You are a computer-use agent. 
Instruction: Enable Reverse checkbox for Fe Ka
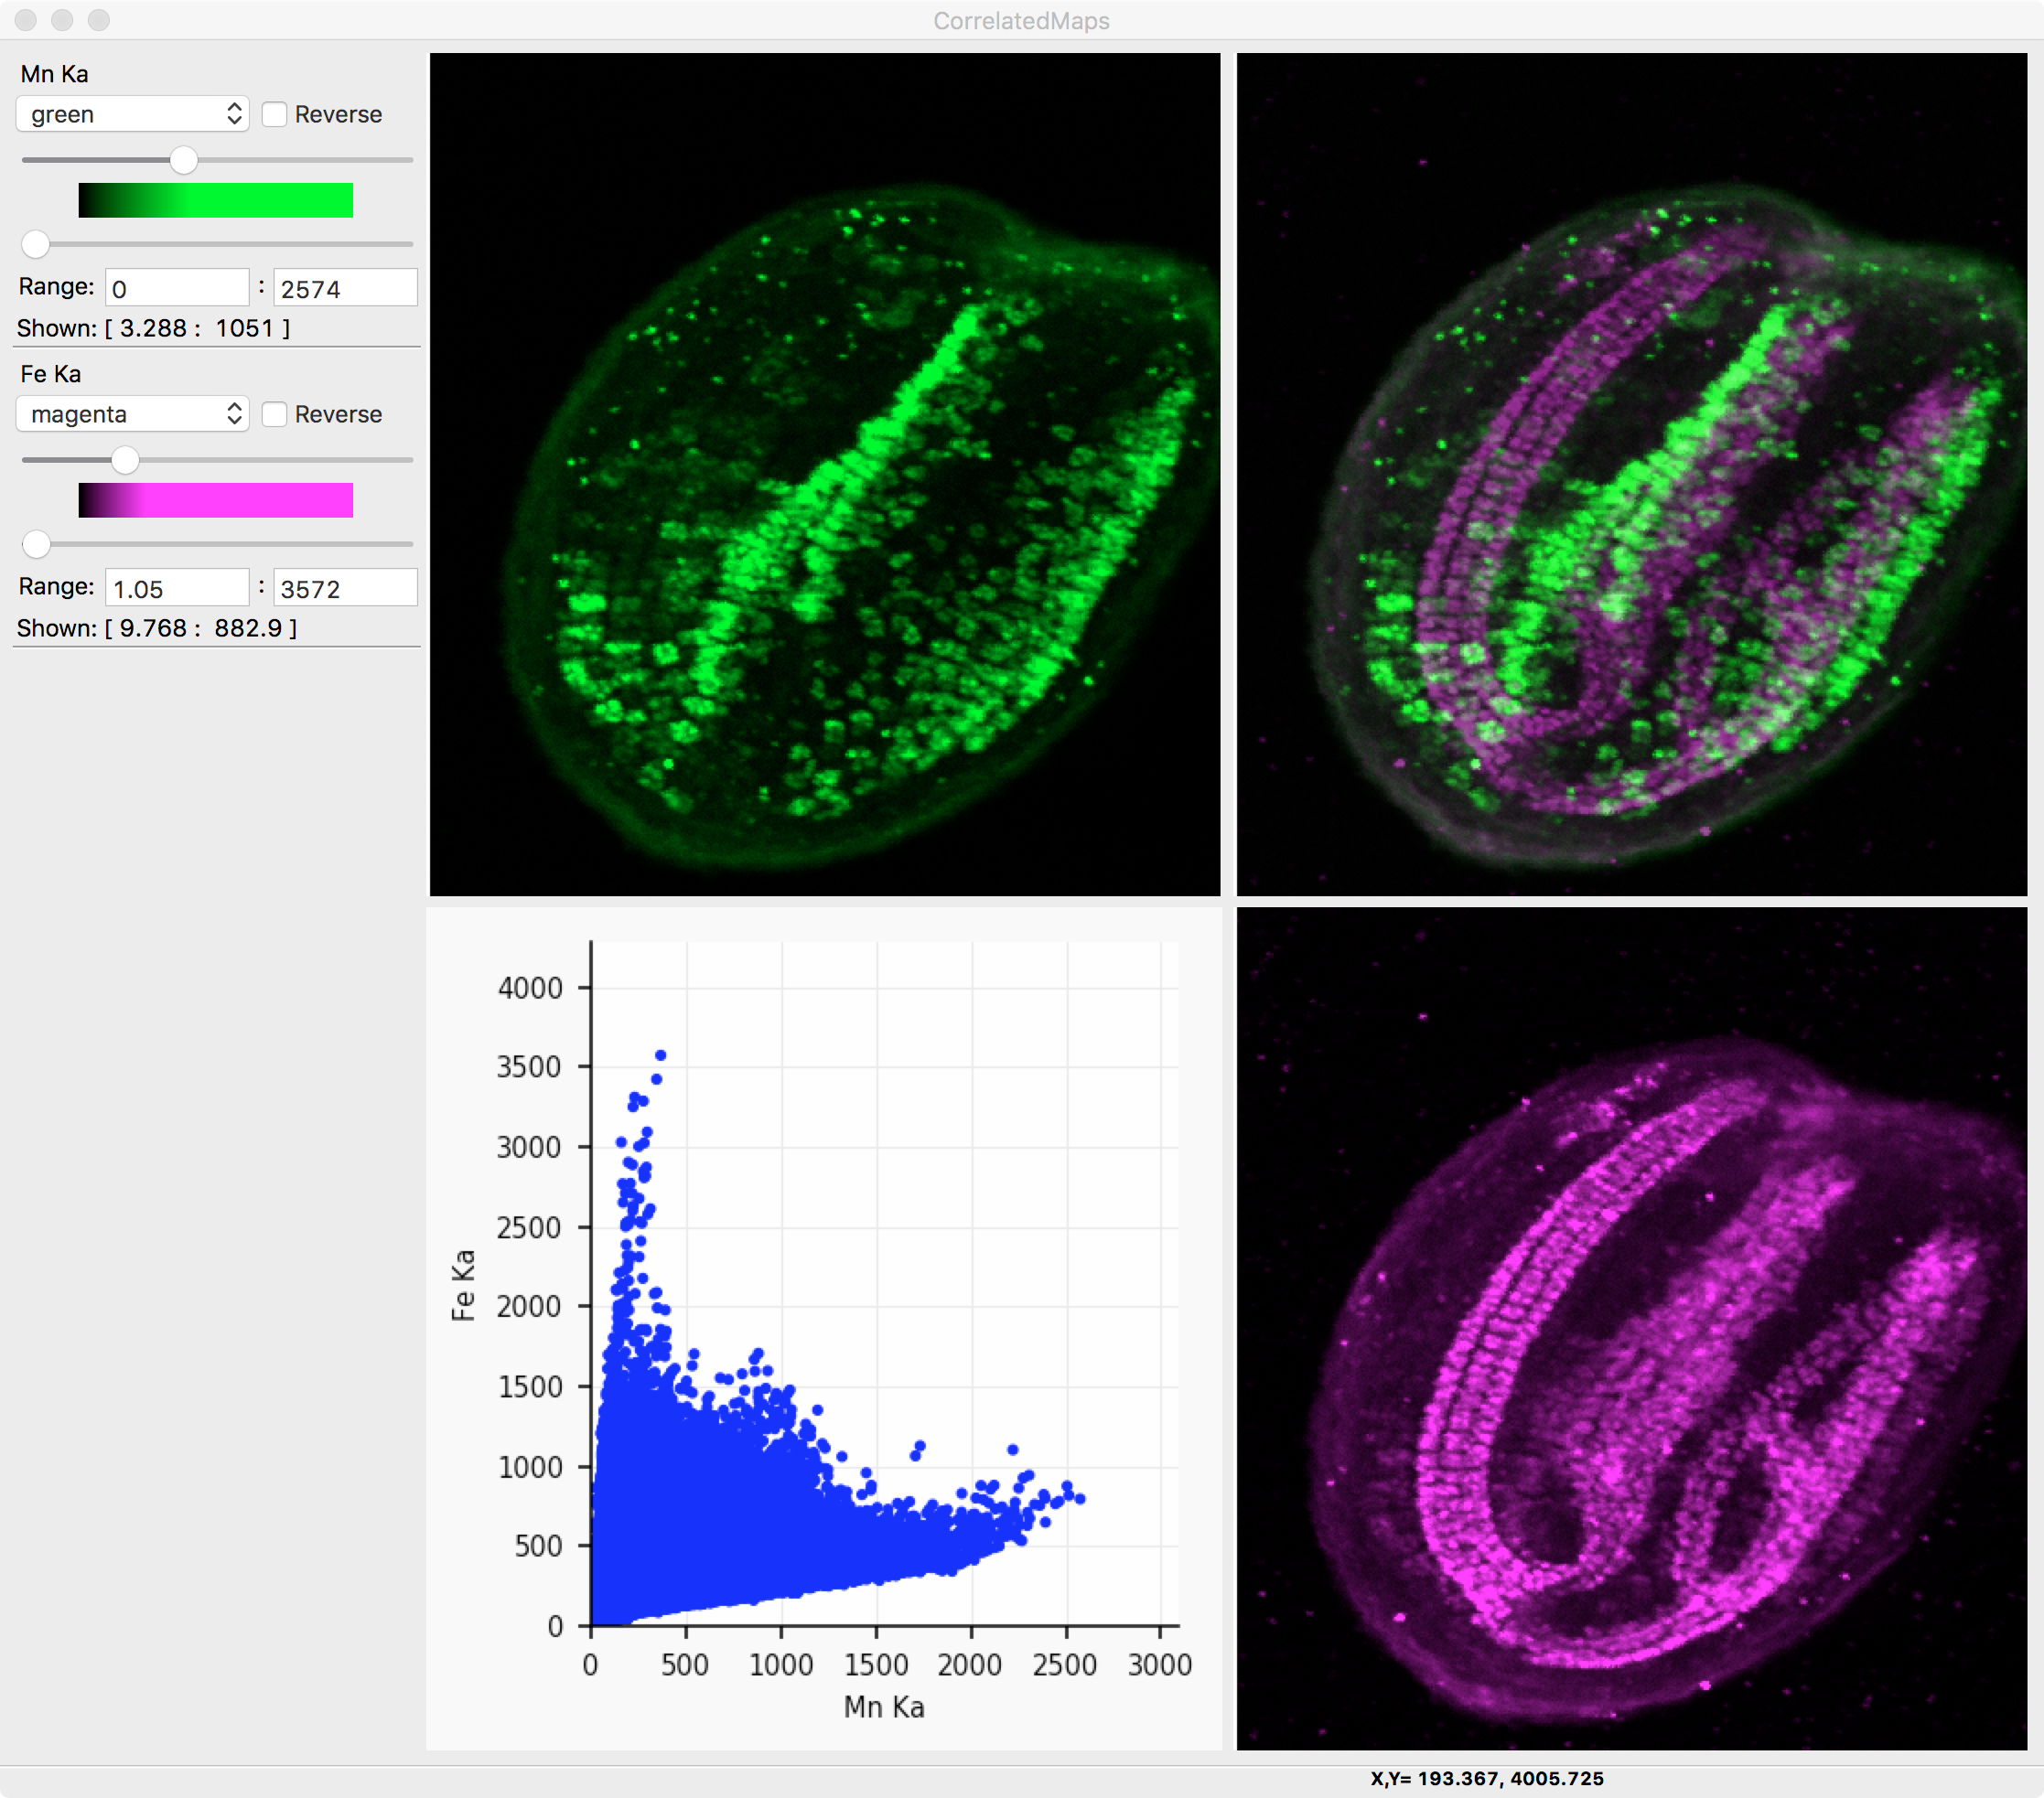click(x=275, y=413)
